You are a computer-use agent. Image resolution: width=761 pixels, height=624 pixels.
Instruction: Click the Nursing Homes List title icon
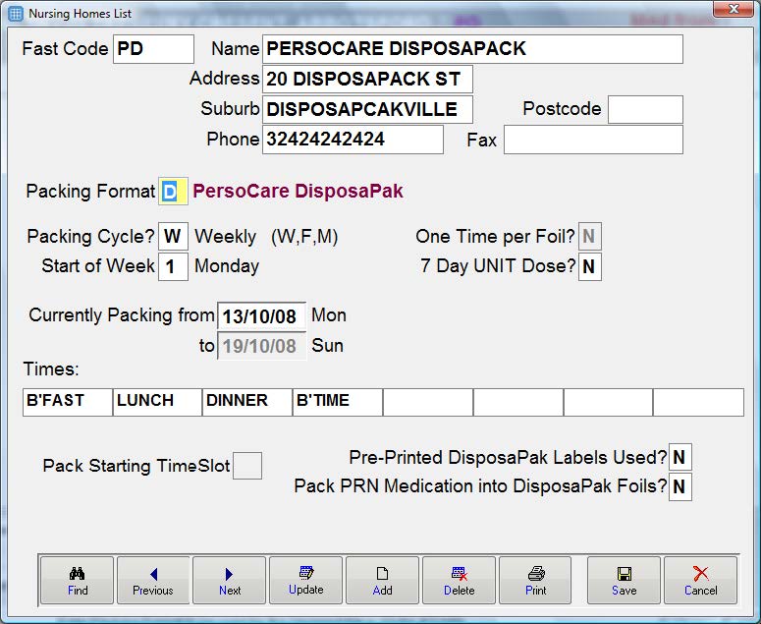tap(16, 14)
